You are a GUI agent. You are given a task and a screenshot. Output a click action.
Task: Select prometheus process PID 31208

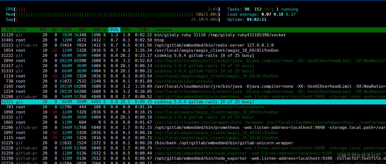[193, 97]
